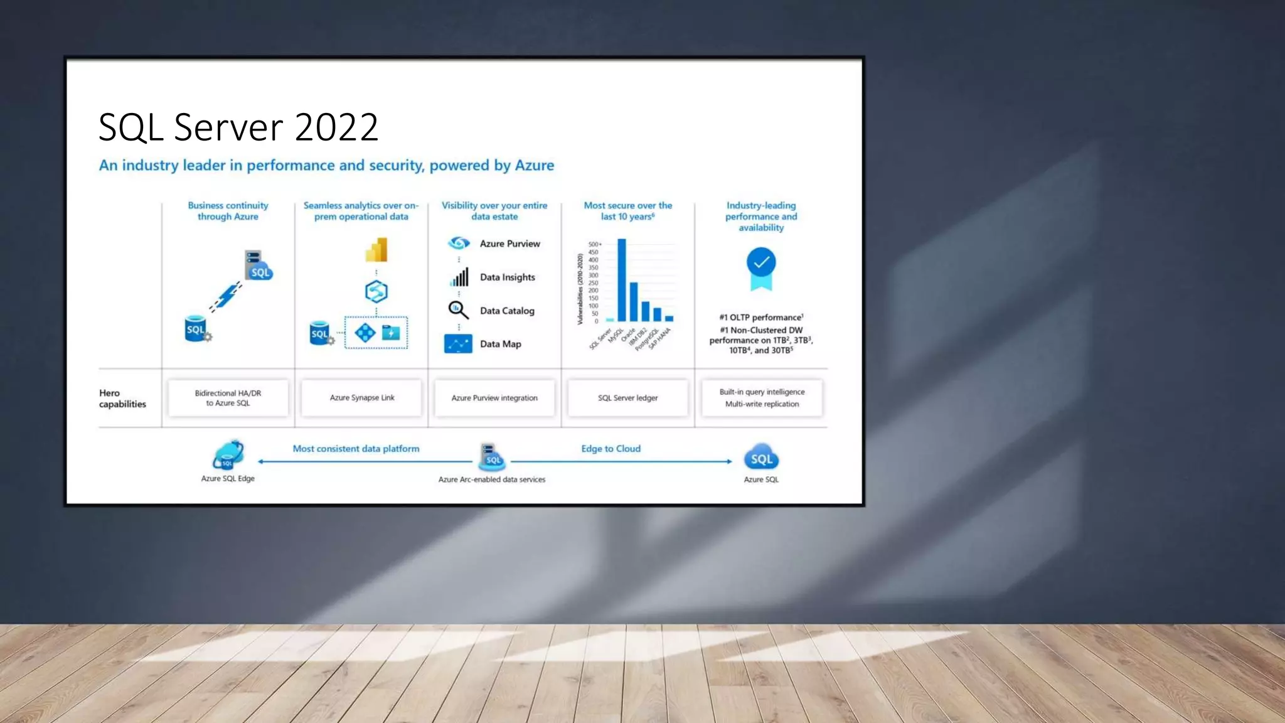Screen dimensions: 1285x723
Task: Click the Azure Synapse Link box
Action: (361, 398)
